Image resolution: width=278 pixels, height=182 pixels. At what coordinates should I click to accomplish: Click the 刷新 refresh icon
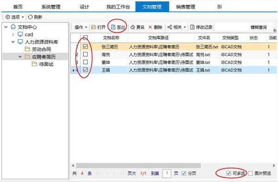coord(30,17)
